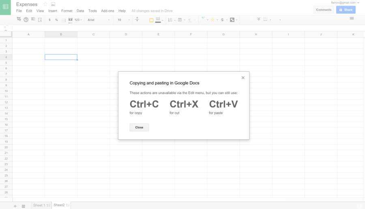The height and width of the screenshot is (209, 365).
Task: Apply currency format with dollar icon
Action: (x=49, y=20)
